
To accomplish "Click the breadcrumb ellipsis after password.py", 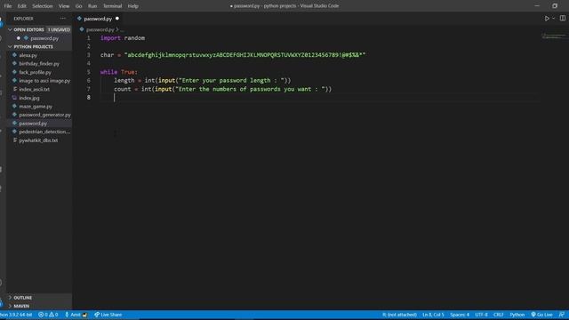I will [x=122, y=29].
